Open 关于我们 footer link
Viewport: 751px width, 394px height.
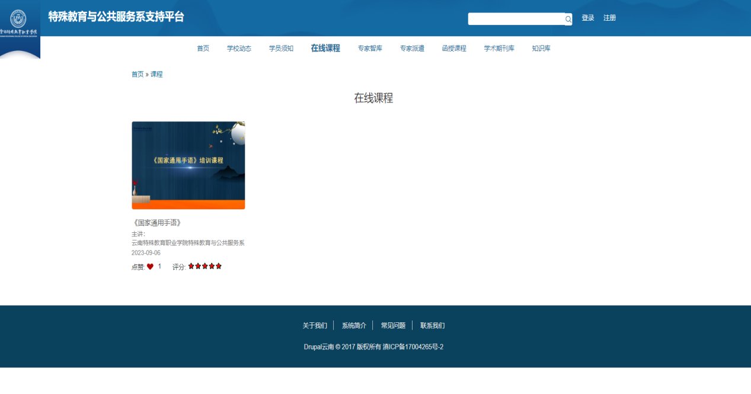(315, 325)
